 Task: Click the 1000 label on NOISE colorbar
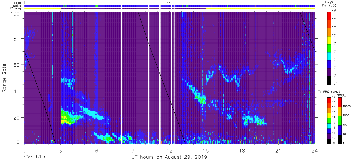[345, 116]
